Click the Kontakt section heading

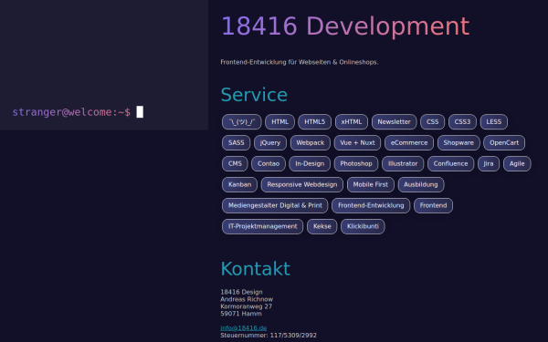pos(256,269)
